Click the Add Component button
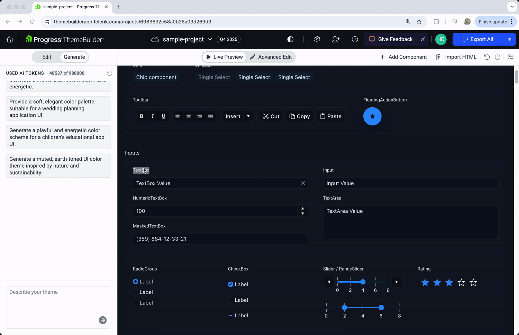The width and height of the screenshot is (519, 335). point(403,57)
